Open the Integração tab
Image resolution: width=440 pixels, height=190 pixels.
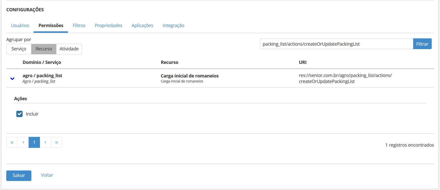[x=173, y=26]
